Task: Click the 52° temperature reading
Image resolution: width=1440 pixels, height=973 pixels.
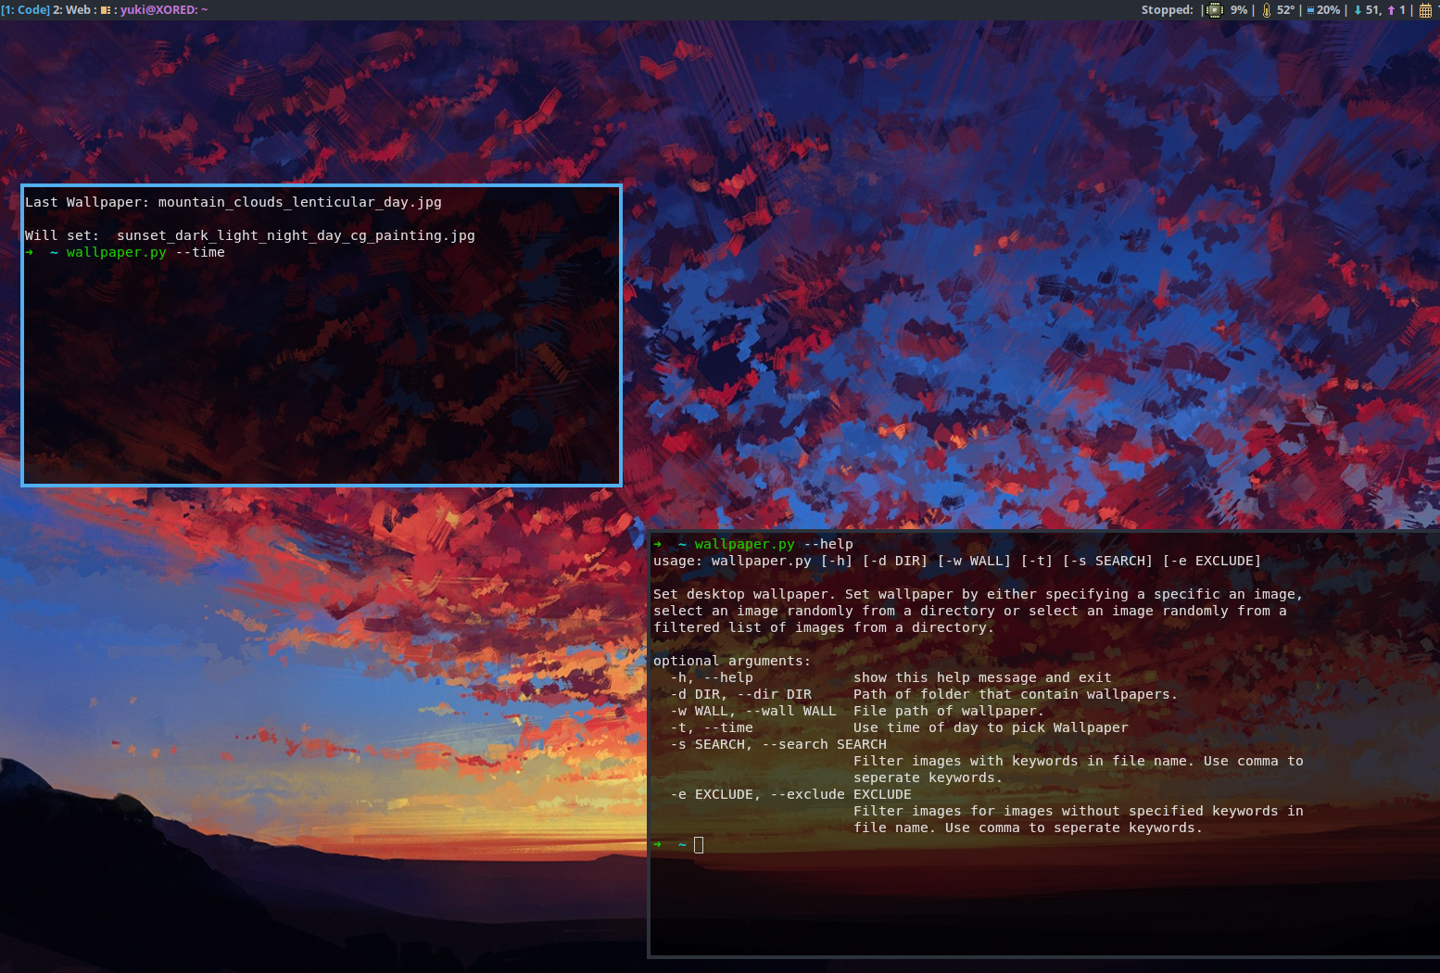Action: 1285,10
